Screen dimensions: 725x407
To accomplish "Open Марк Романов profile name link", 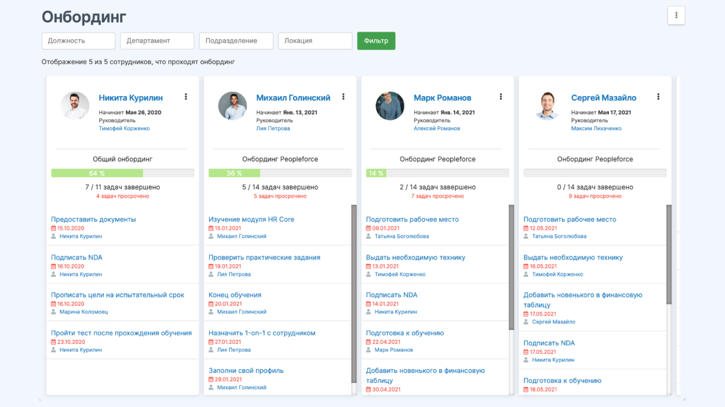I will 442,98.
